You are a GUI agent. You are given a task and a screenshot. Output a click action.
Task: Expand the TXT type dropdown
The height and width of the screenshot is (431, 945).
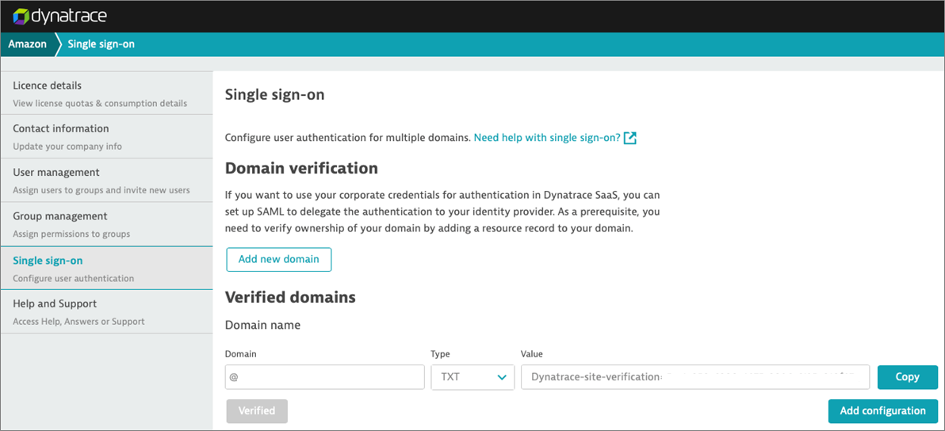473,377
